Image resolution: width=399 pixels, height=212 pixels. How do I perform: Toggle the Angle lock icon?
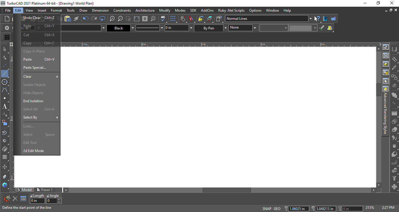(x=48, y=196)
